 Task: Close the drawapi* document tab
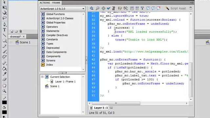click(x=24, y=36)
